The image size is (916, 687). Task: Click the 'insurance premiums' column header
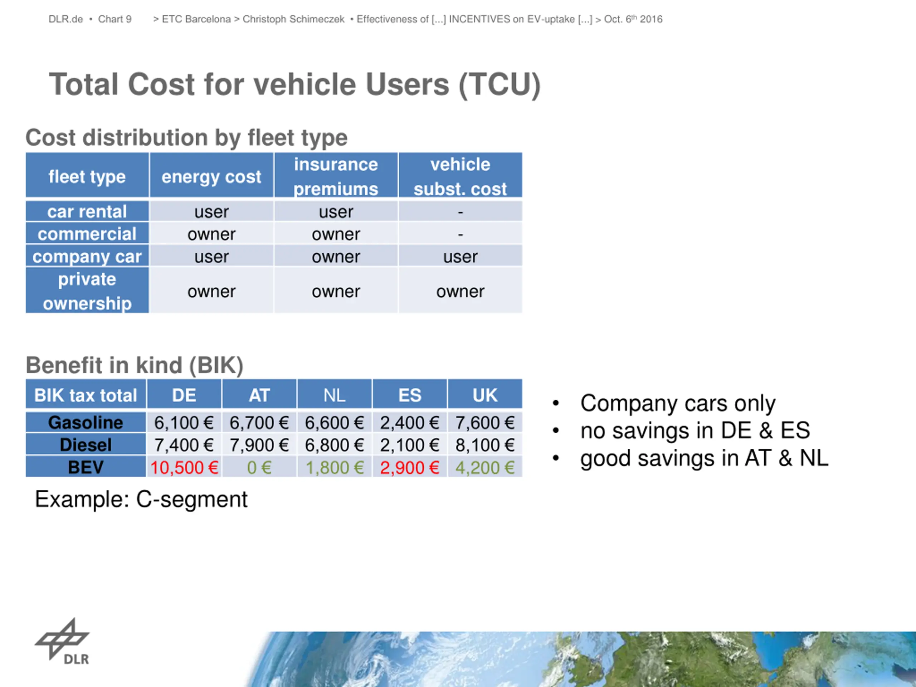tap(336, 176)
